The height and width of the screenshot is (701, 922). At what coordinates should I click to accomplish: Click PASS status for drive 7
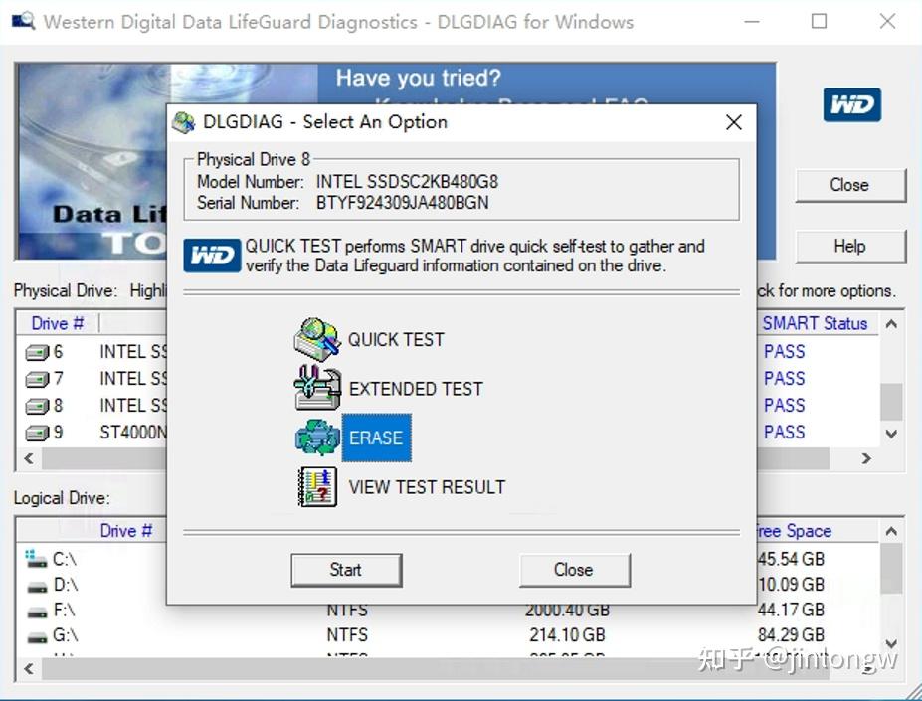click(x=785, y=379)
